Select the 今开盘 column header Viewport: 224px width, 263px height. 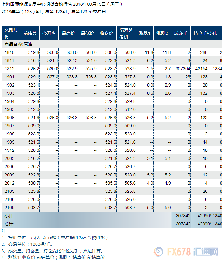coord(49,33)
